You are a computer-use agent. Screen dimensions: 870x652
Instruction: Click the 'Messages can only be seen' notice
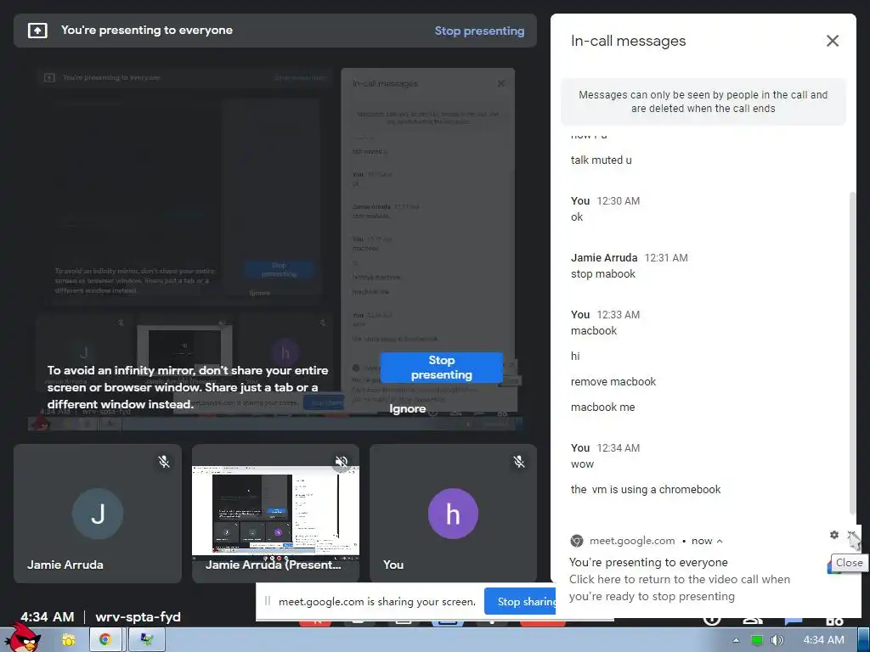tap(703, 102)
